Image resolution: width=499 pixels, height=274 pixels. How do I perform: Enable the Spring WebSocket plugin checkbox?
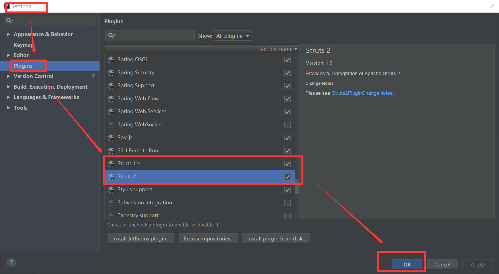(x=287, y=125)
